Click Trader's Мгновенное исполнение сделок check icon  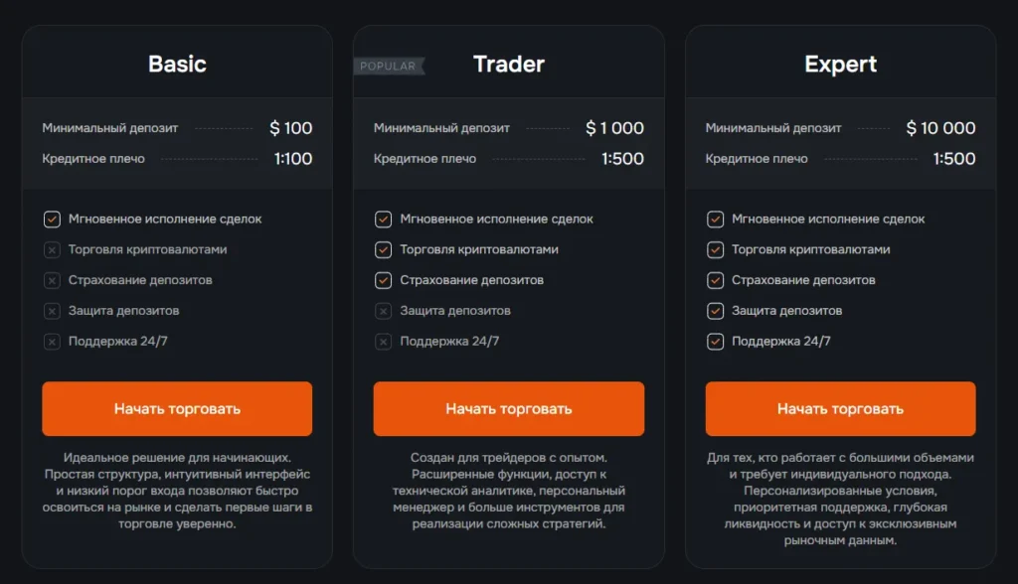click(x=383, y=219)
